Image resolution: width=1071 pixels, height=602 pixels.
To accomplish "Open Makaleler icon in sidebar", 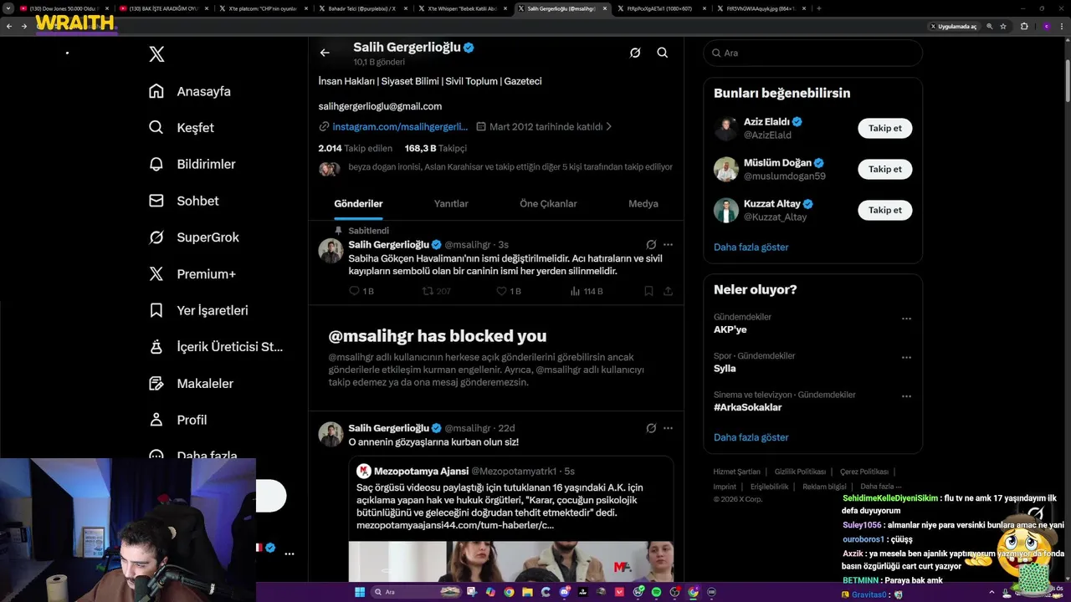I will [x=156, y=383].
